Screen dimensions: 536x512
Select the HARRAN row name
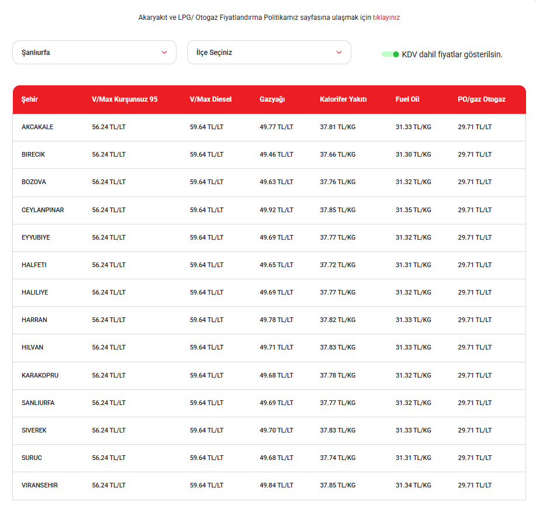click(x=34, y=320)
